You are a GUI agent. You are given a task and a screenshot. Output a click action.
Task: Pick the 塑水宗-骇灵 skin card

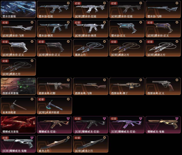coord(54,29)
